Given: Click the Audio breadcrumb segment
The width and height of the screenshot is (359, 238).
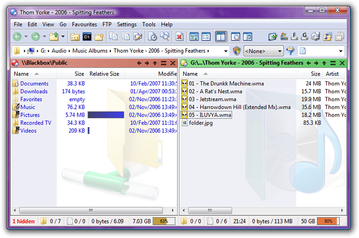Looking at the screenshot, I should [x=59, y=51].
